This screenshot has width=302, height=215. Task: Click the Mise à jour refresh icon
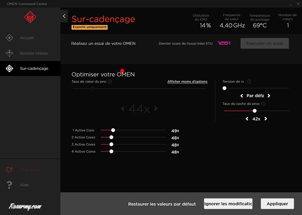click(9, 170)
